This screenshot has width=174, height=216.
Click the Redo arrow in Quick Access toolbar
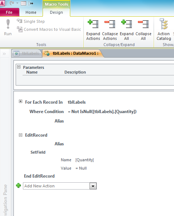pos(12,3)
